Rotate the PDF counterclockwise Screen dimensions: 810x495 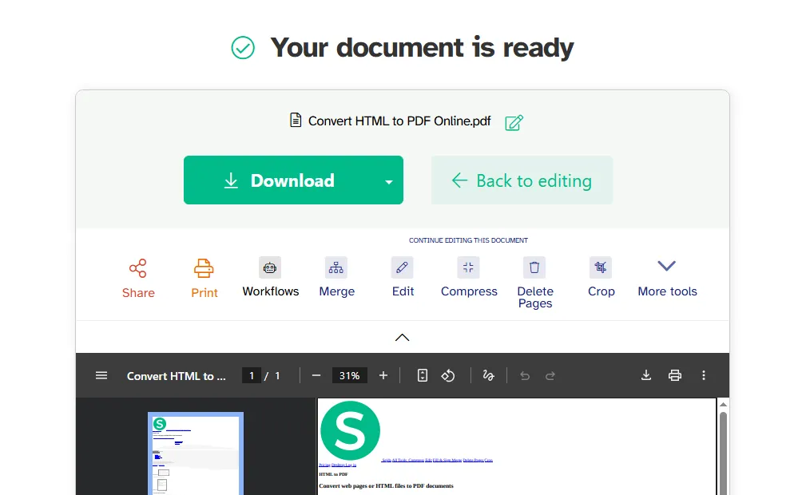coord(448,375)
